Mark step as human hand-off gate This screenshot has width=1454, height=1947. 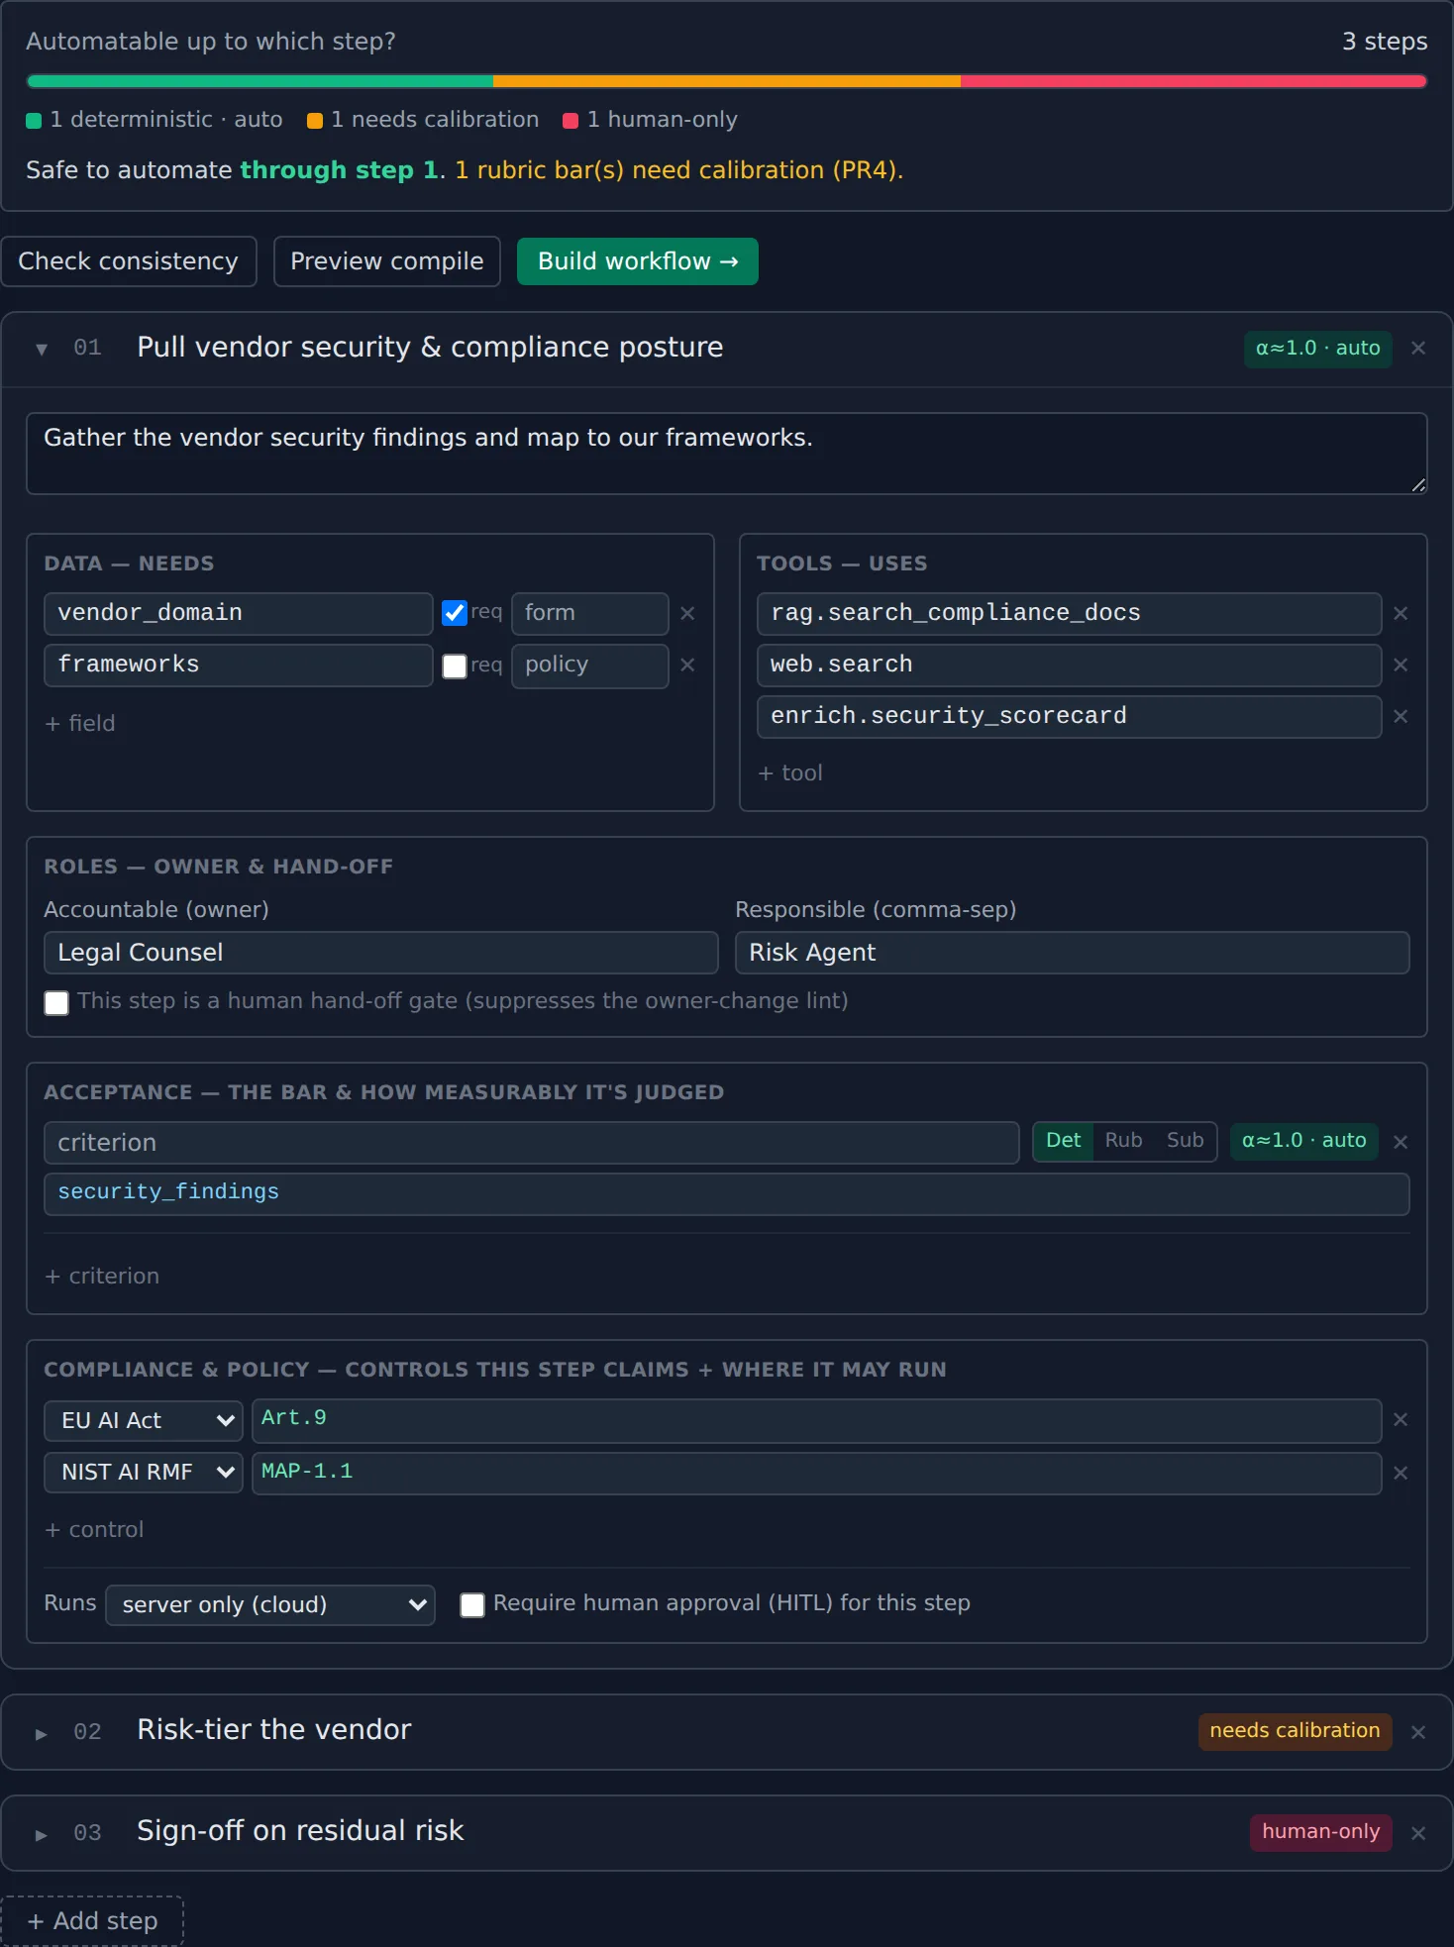point(56,1003)
